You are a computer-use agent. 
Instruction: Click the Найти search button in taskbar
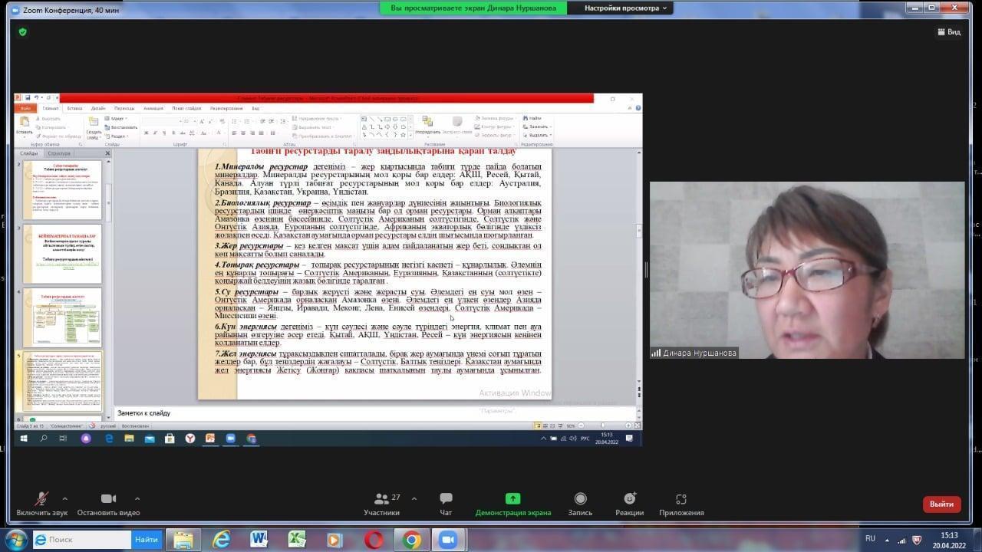click(147, 540)
